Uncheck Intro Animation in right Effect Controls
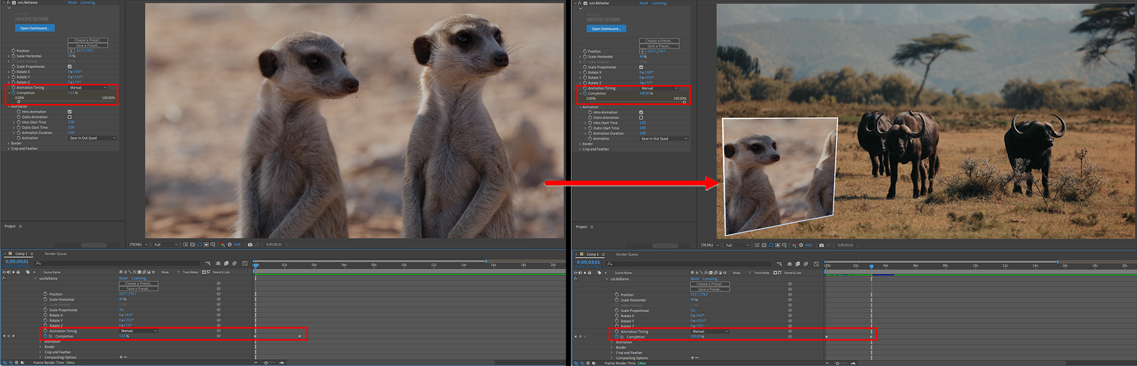The height and width of the screenshot is (366, 1137). click(641, 112)
